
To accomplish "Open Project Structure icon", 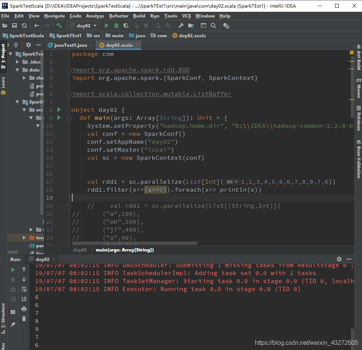I will pyautogui.click(x=191, y=25).
